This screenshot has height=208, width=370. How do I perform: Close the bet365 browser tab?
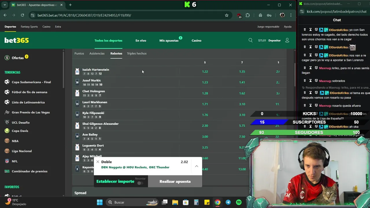coord(61,5)
